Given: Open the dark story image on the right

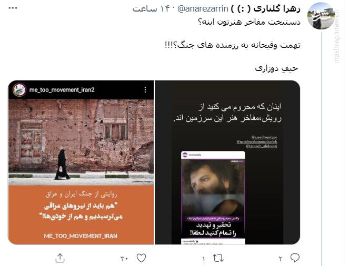Looking at the screenshot, I should point(227,162).
